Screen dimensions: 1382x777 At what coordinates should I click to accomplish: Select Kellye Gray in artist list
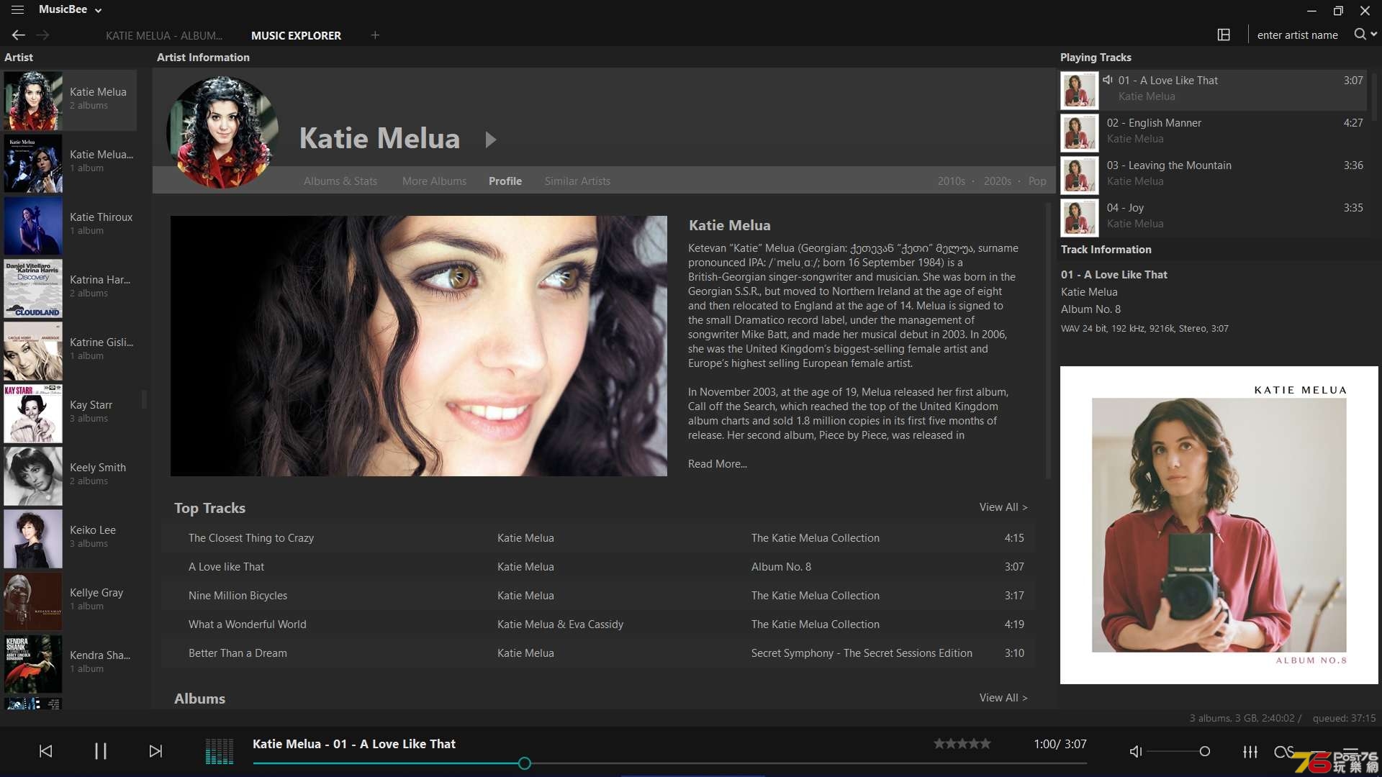[70, 601]
